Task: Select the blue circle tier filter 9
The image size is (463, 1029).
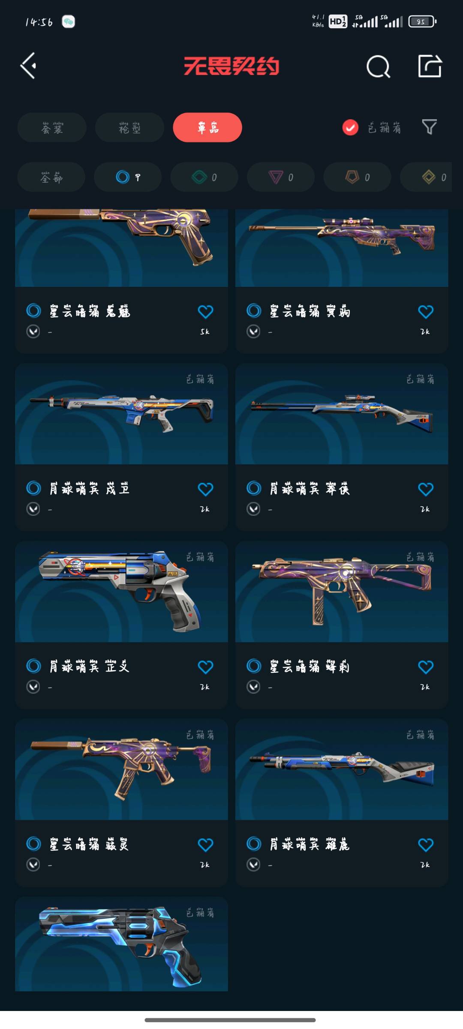Action: point(128,177)
